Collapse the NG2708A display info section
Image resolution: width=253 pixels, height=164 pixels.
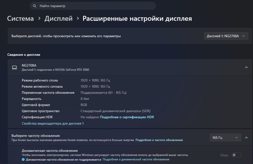pos(246,67)
